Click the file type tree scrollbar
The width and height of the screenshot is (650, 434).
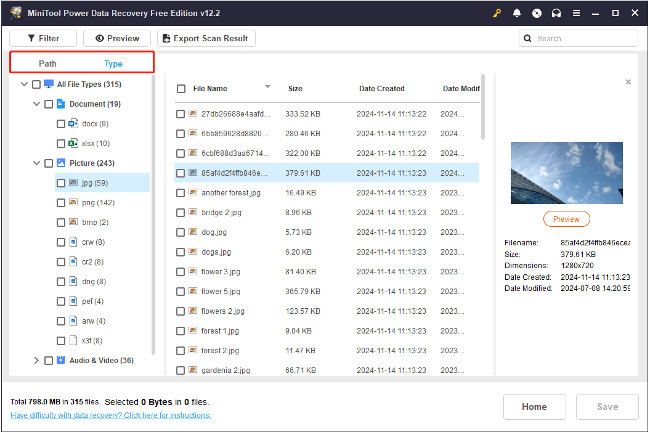click(153, 215)
